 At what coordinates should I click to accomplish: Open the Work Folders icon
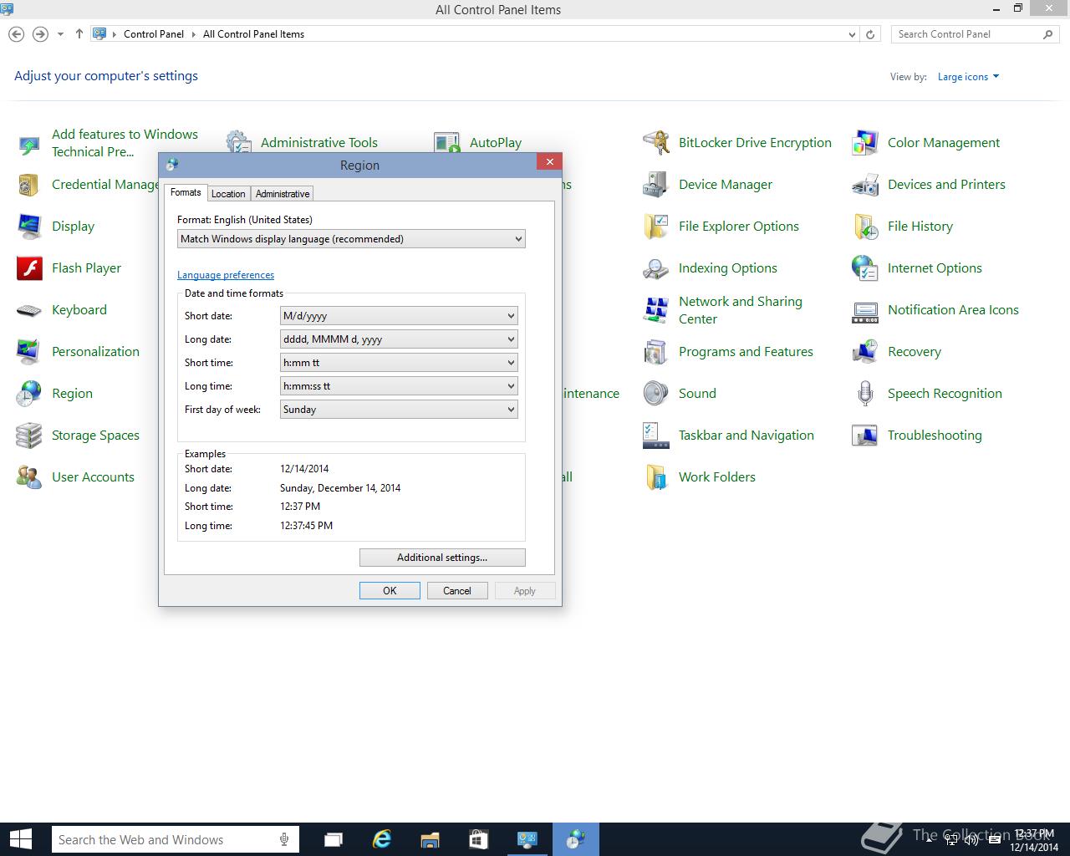pyautogui.click(x=656, y=477)
